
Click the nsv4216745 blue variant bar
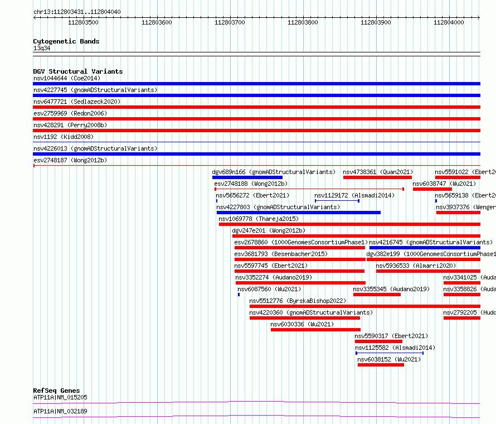click(425, 248)
